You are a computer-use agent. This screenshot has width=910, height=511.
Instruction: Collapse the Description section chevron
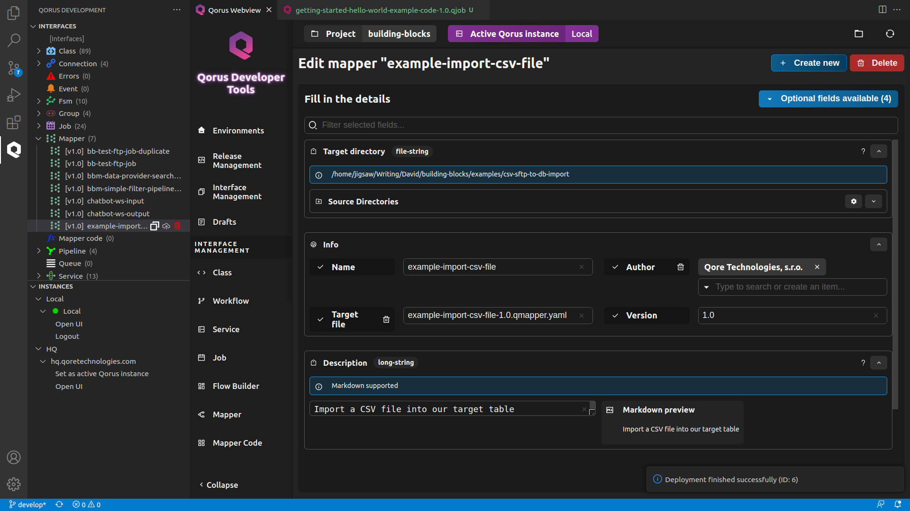(878, 363)
